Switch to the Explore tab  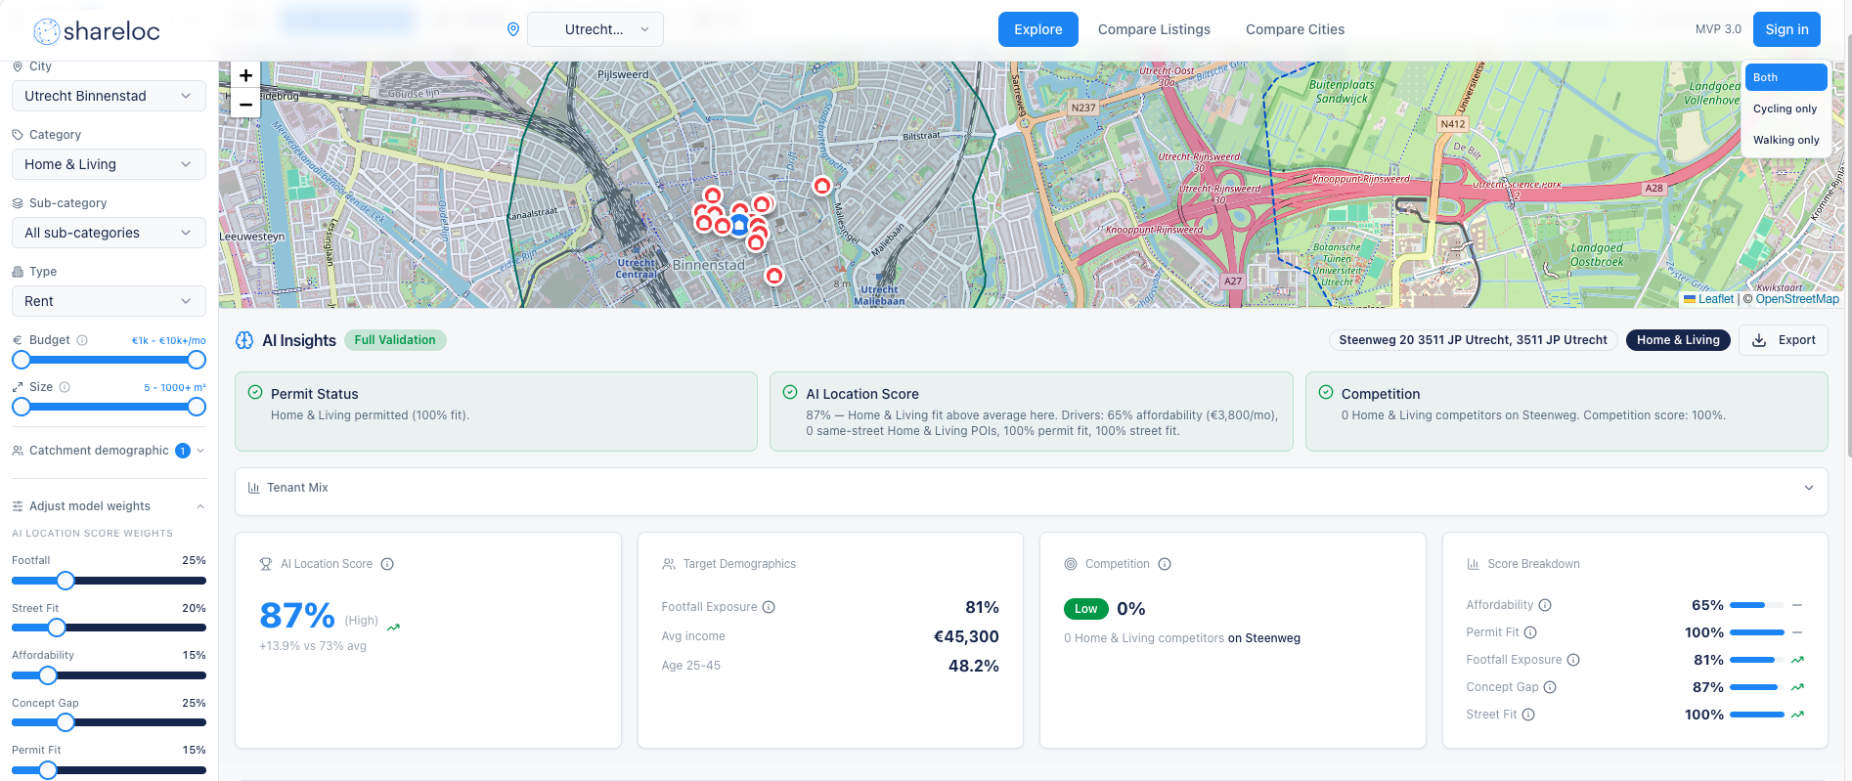click(x=1037, y=29)
